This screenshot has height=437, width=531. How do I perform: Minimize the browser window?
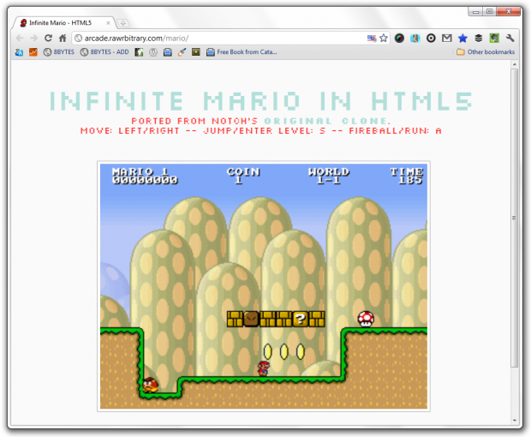pyautogui.click(x=476, y=12)
